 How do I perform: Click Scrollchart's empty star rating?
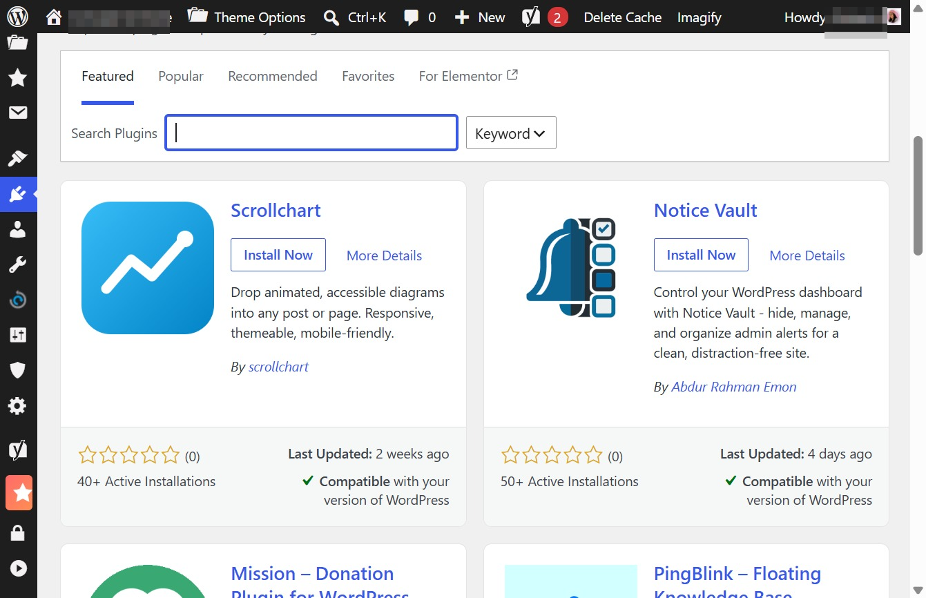(x=128, y=455)
